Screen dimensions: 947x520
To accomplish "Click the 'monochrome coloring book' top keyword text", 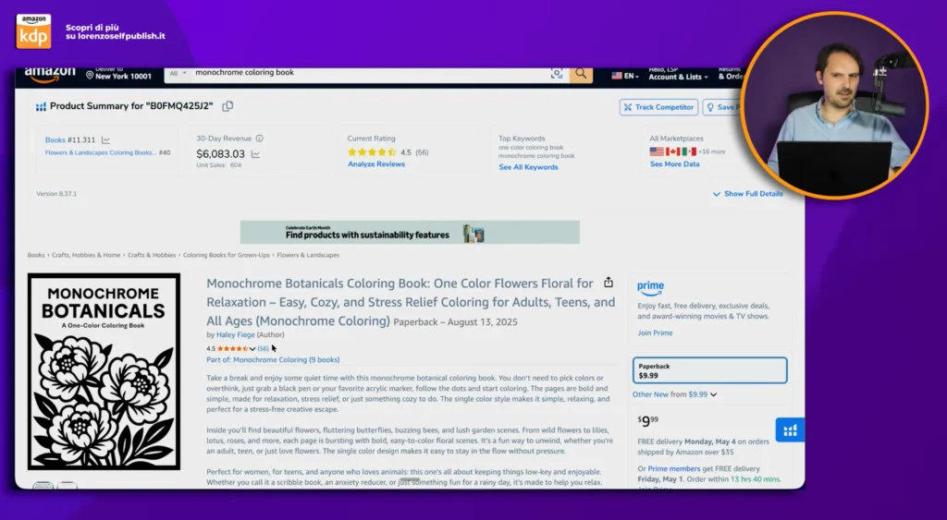I will click(x=536, y=156).
